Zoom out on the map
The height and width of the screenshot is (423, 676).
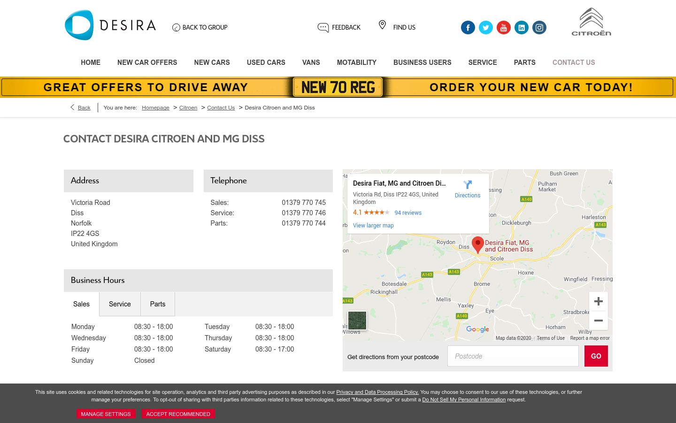[598, 321]
